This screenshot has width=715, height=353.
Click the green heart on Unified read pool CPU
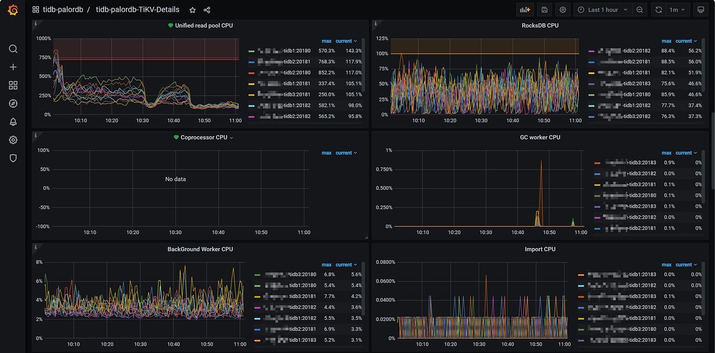(x=170, y=25)
